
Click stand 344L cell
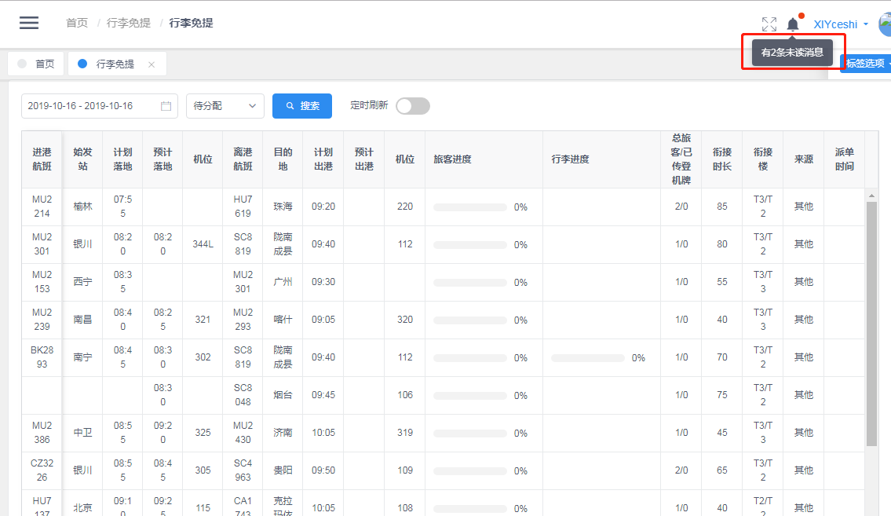coord(203,243)
